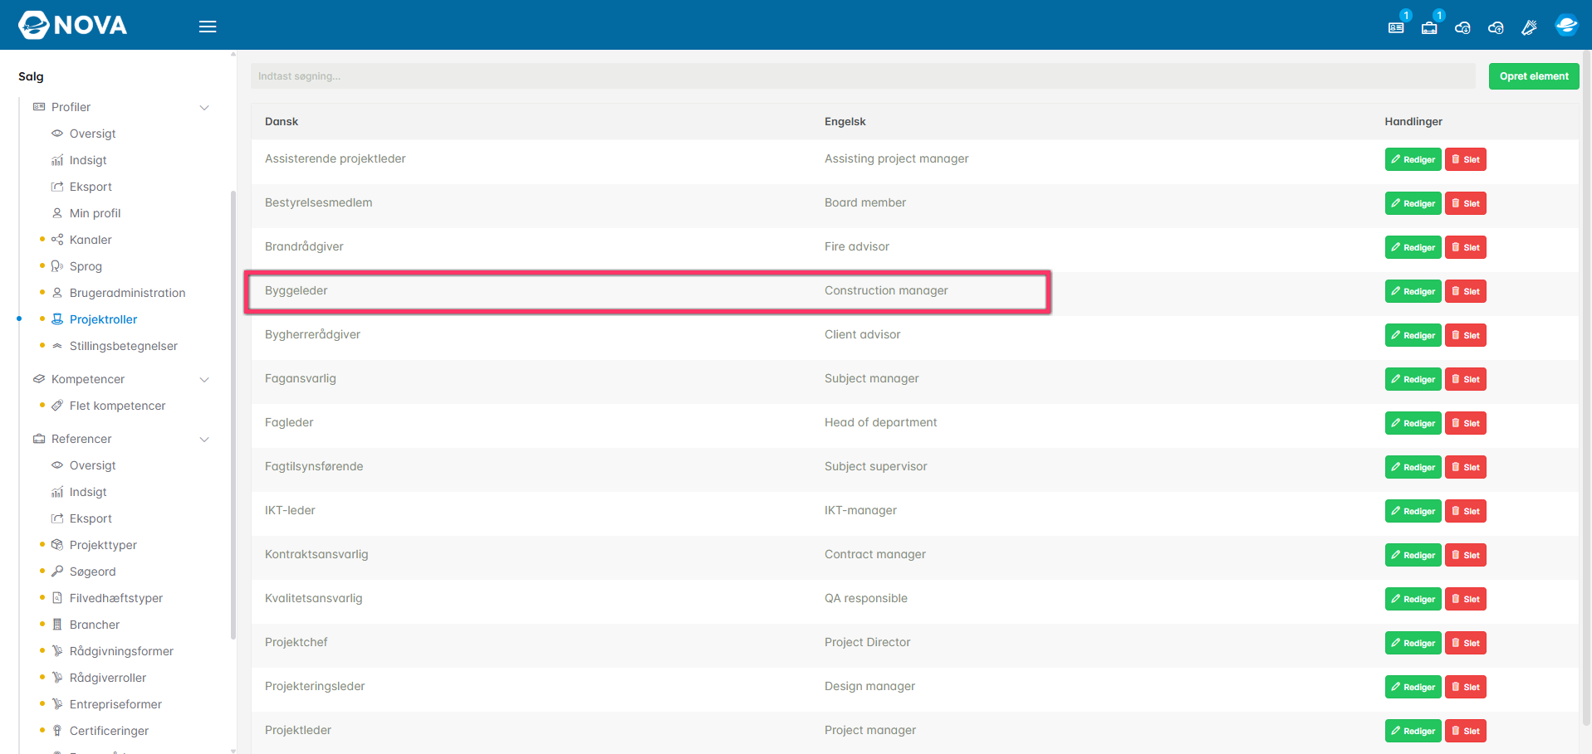Click the Dansk column header
The width and height of the screenshot is (1592, 754).
(x=282, y=121)
